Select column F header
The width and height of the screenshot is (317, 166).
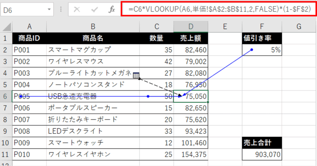click(262, 27)
